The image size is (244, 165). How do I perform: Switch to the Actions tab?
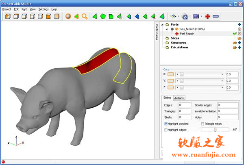[179, 98]
